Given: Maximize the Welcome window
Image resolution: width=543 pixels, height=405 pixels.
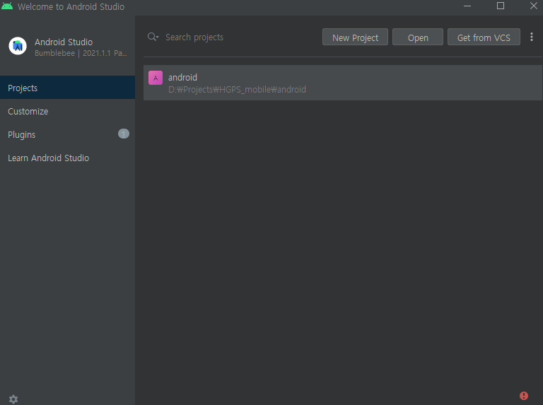Looking at the screenshot, I should (x=501, y=6).
